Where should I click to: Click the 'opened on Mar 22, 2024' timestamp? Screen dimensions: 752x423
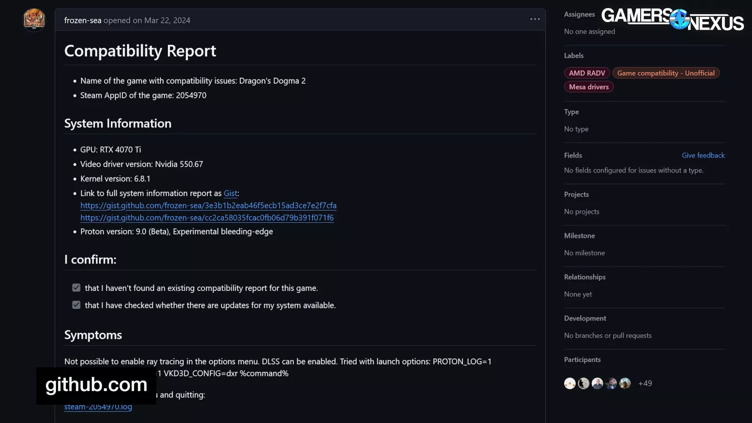click(x=147, y=20)
